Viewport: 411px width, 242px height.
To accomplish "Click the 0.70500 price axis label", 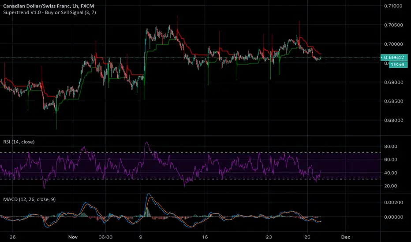I will [x=393, y=25].
